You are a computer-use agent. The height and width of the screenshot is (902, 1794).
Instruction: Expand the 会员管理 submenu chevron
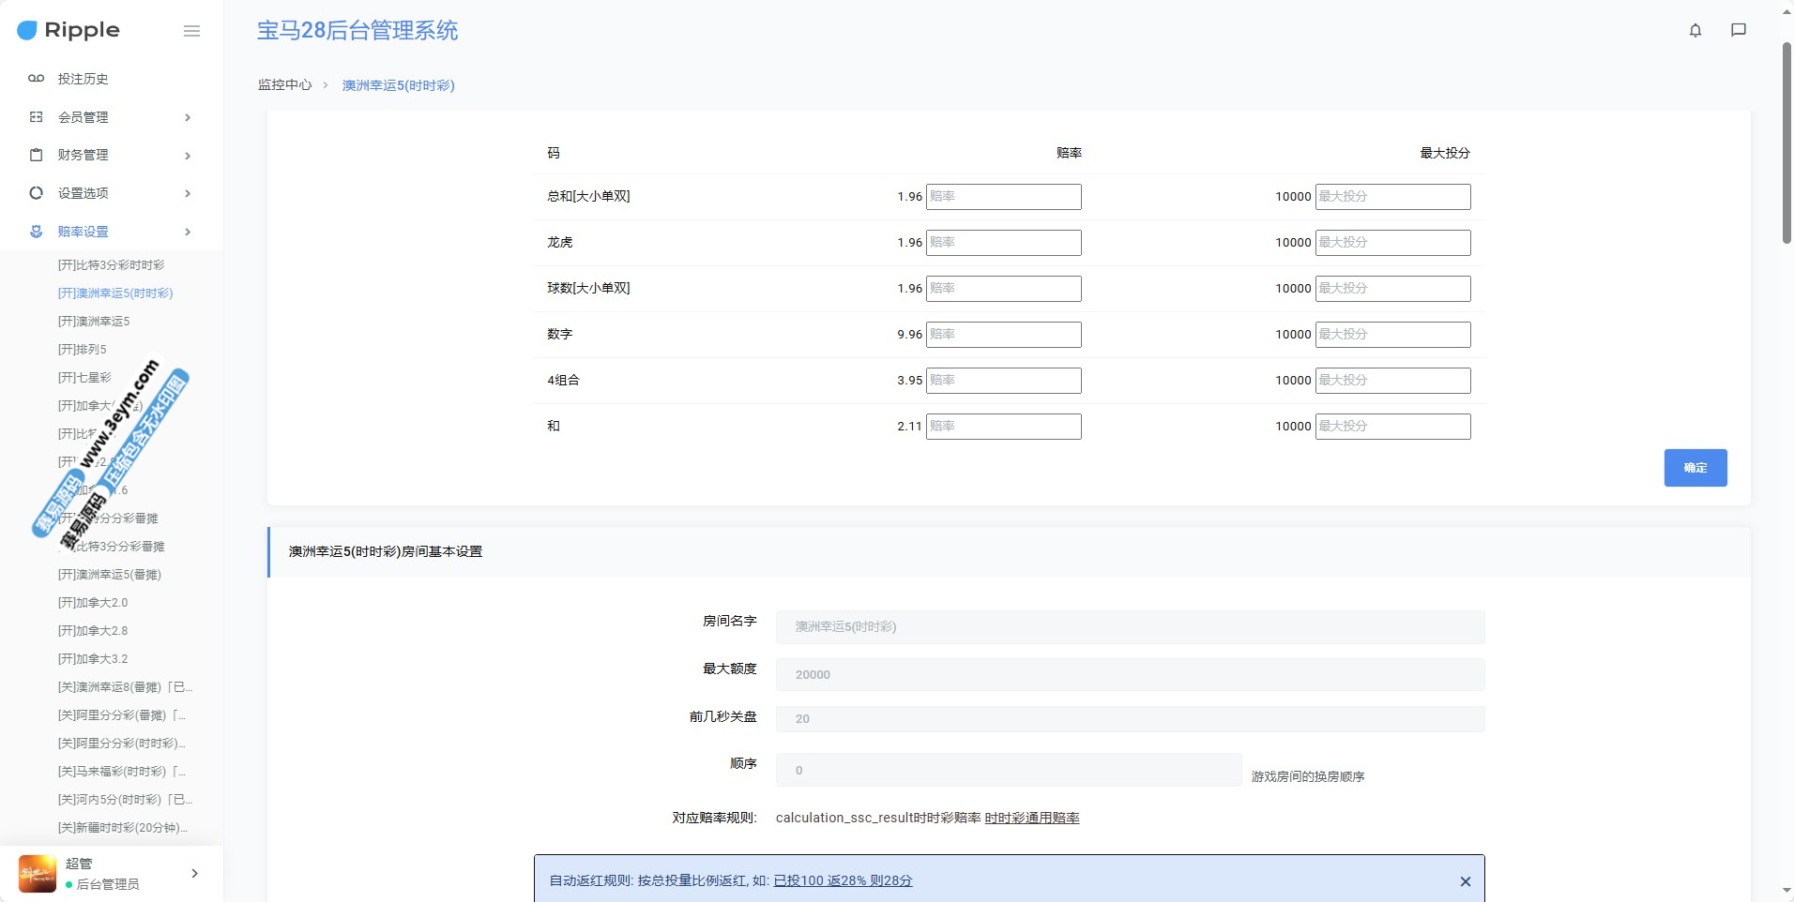click(188, 117)
